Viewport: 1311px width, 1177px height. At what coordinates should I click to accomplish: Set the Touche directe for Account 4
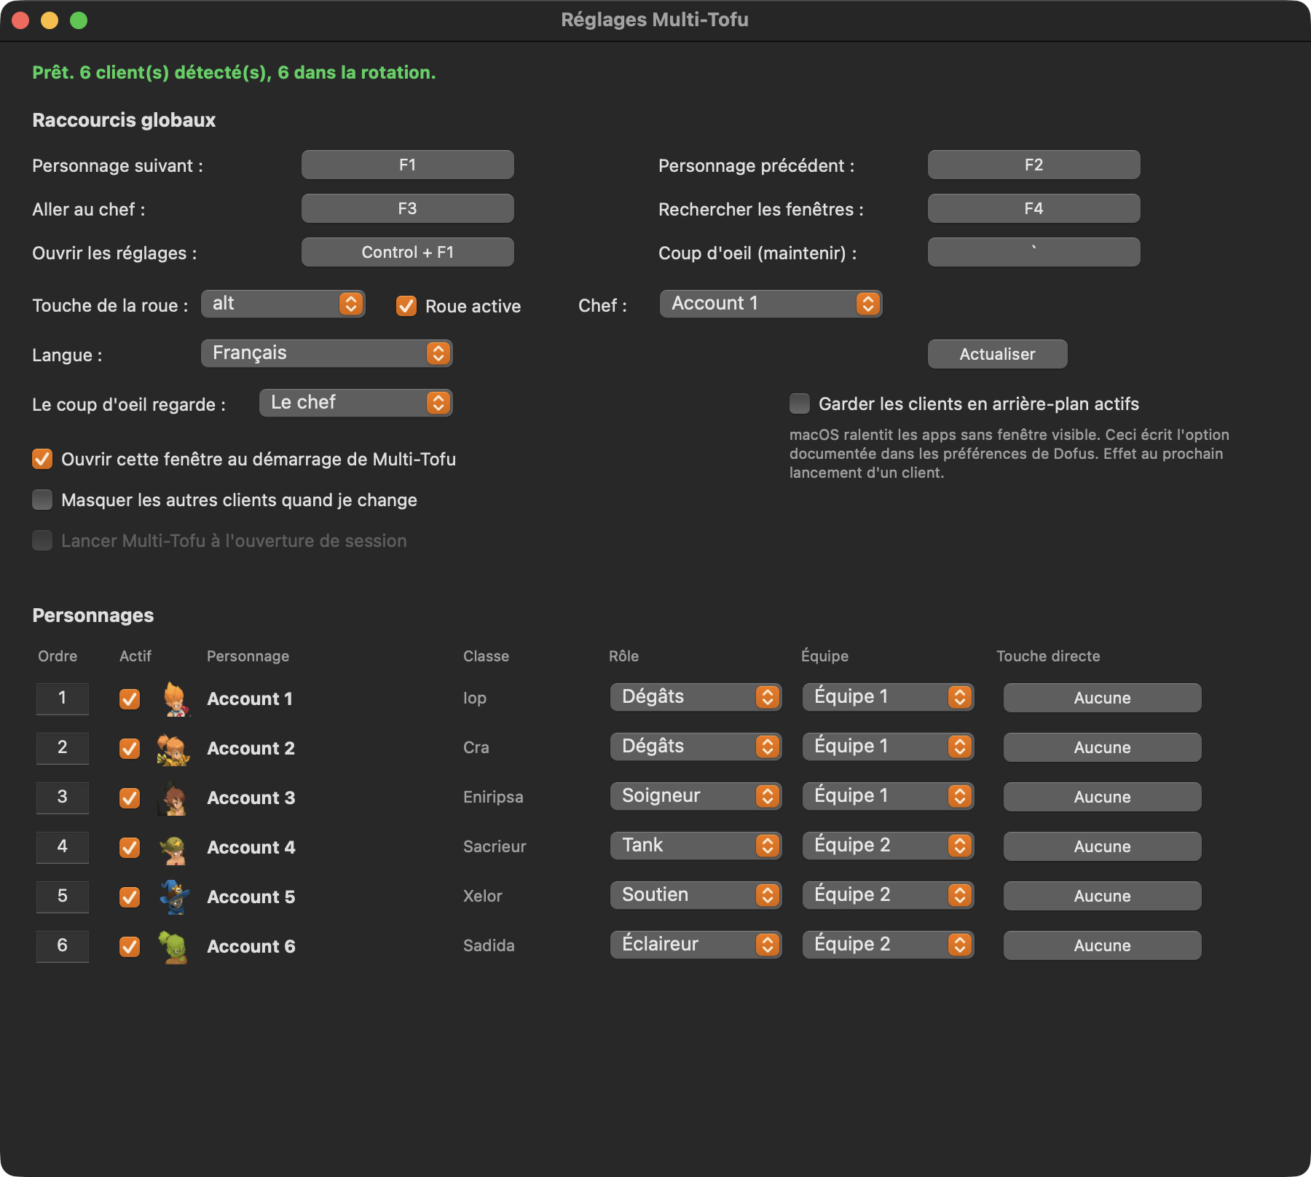1103,846
